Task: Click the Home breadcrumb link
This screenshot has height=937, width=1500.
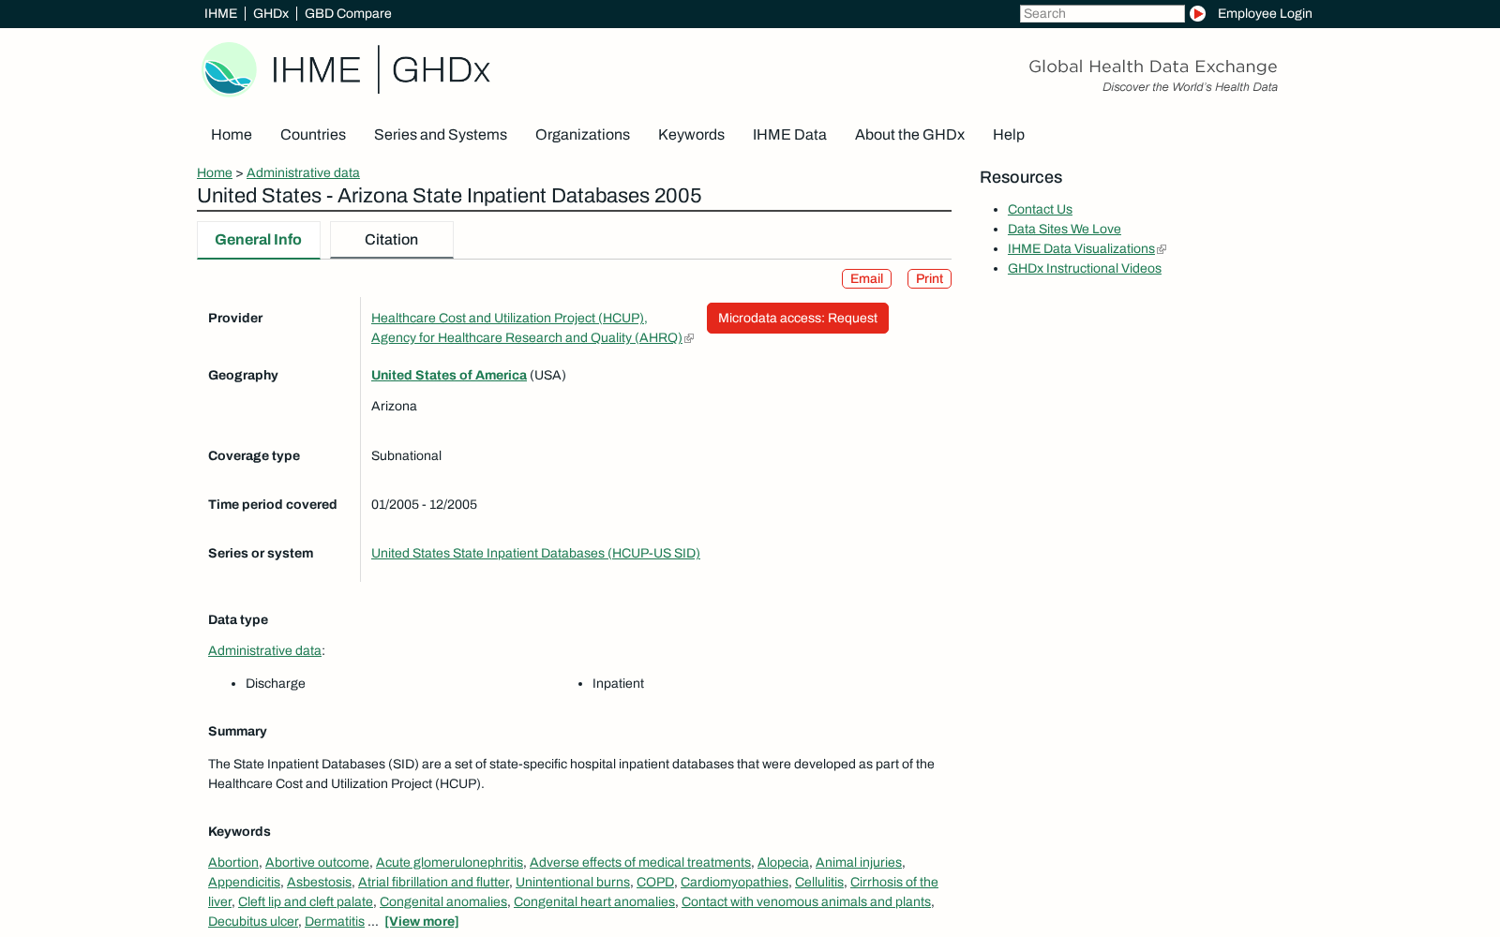Action: point(215,173)
